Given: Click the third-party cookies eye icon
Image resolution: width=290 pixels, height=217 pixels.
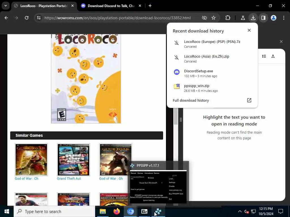Looking at the screenshot, I should coord(204,18).
